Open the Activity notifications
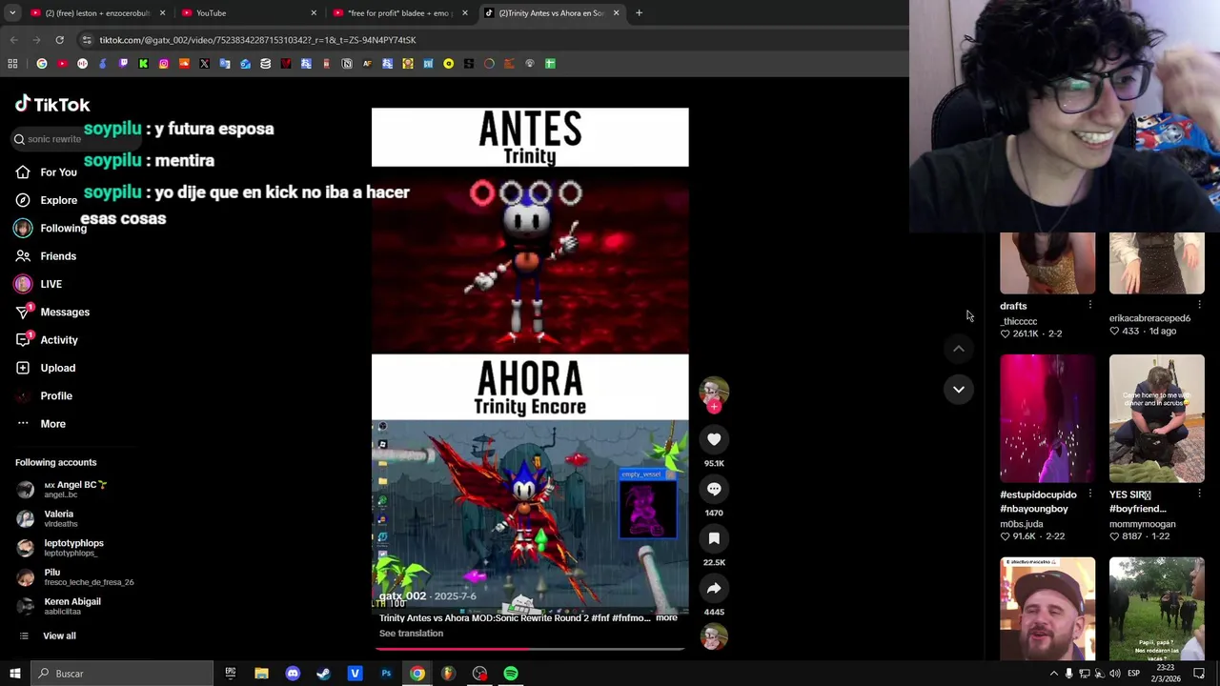The image size is (1220, 686). click(47, 340)
